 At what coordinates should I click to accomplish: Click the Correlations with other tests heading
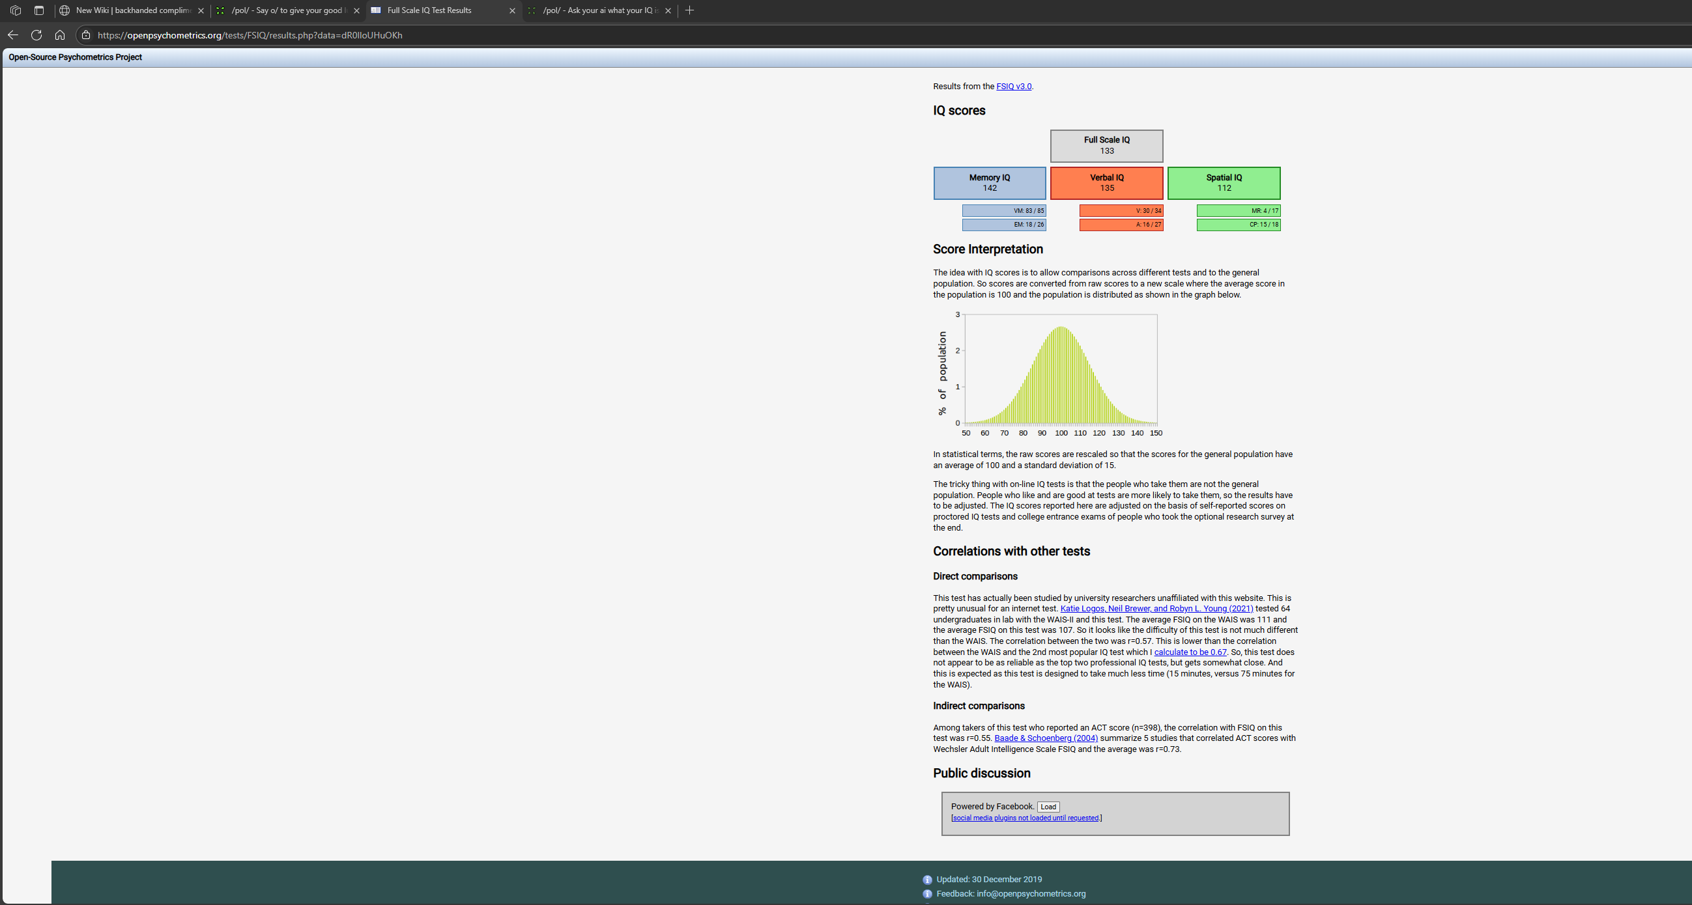1012,551
